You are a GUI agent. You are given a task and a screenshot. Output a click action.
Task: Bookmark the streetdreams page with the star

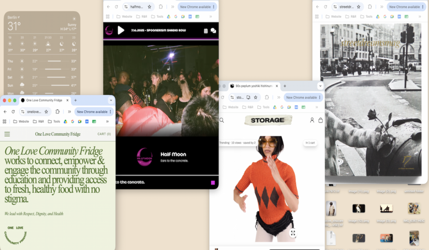coord(358,7)
